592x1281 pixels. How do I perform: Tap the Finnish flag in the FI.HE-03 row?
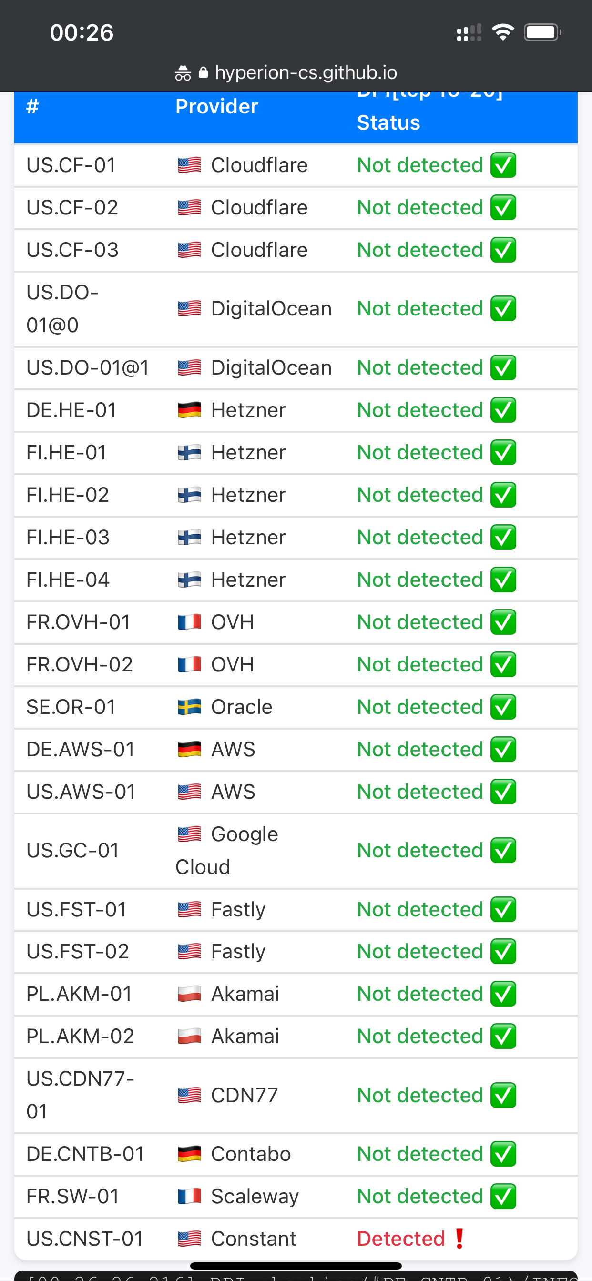(189, 538)
